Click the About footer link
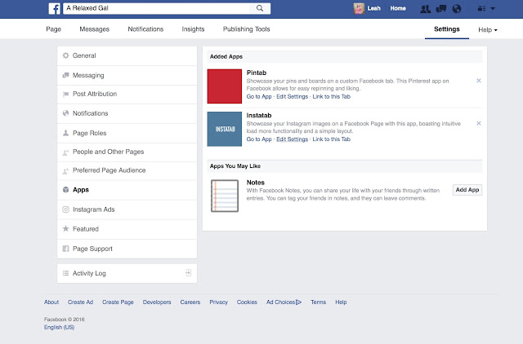Viewport: 523px width, 344px height. (x=51, y=302)
